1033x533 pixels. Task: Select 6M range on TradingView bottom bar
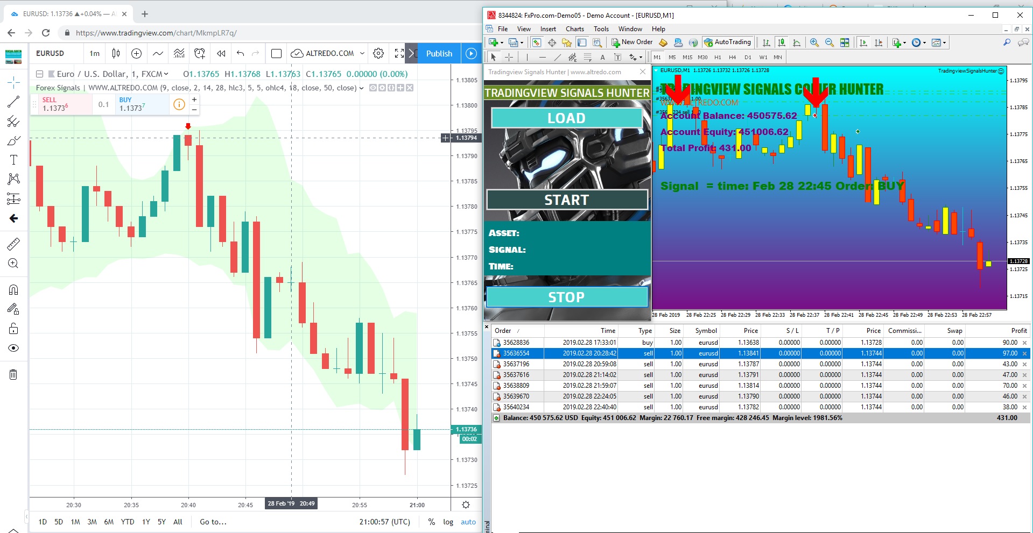109,522
